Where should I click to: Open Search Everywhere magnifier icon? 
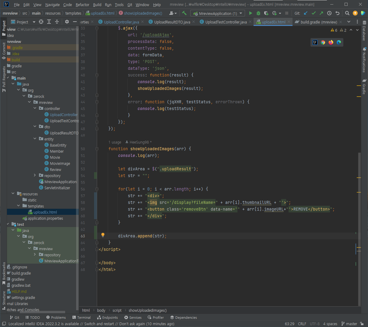click(347, 13)
